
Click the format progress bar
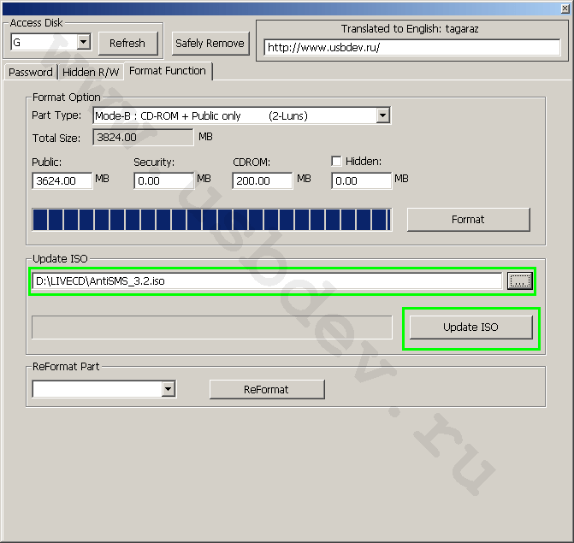coord(212,220)
